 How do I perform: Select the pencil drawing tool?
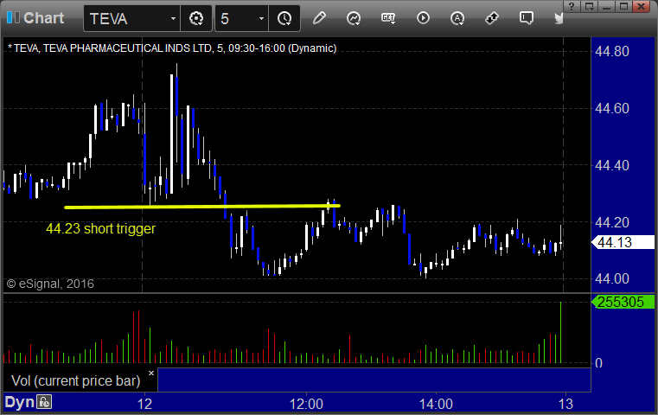point(320,17)
